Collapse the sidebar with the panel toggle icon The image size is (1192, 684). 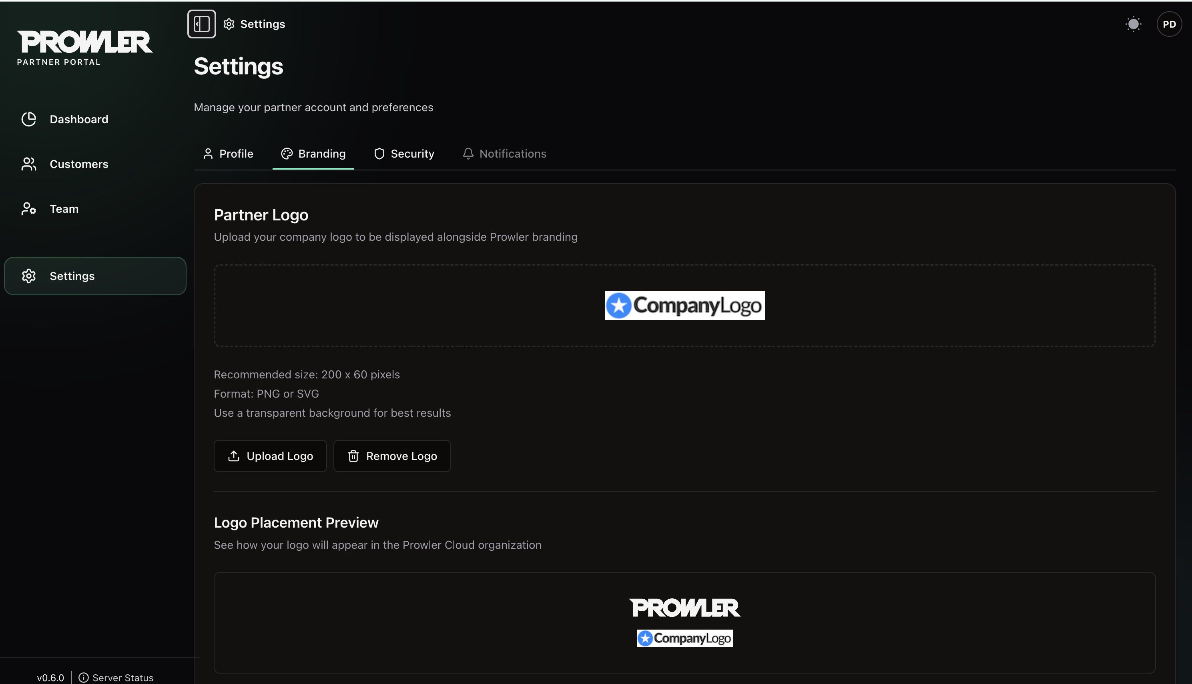[202, 24]
